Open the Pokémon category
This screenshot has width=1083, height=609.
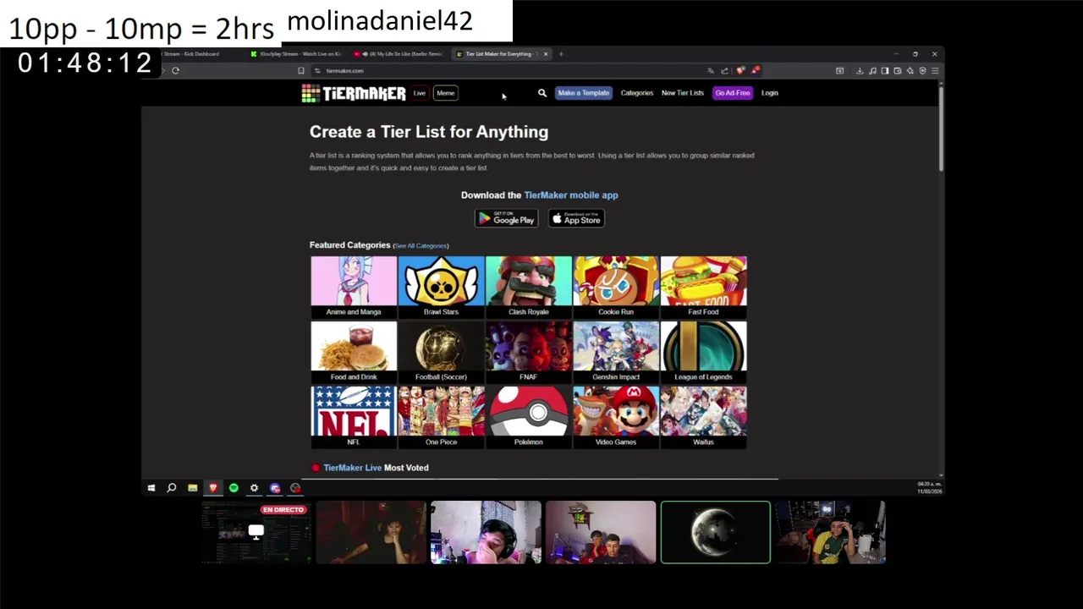(529, 417)
